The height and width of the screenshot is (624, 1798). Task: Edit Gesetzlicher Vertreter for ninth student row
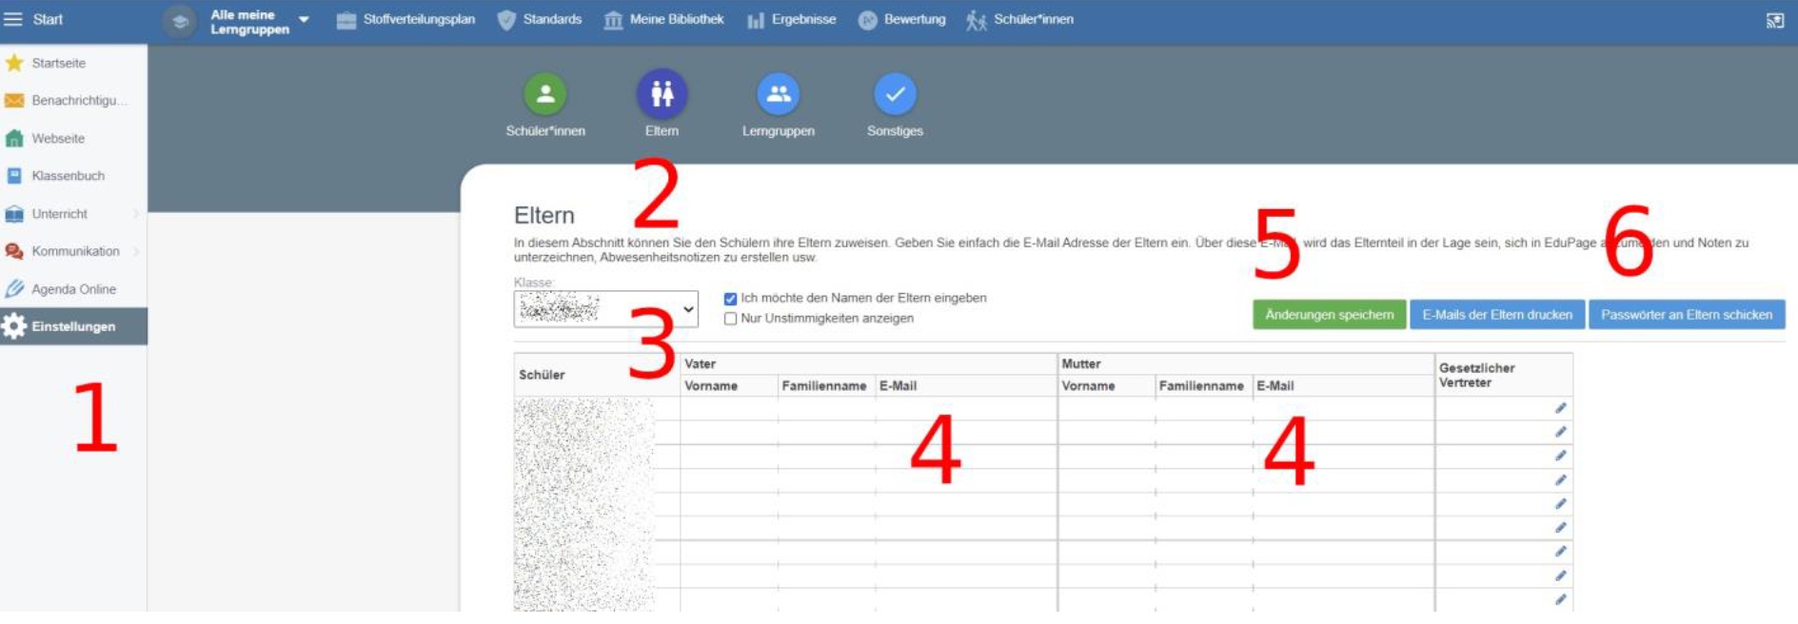coord(1560,599)
